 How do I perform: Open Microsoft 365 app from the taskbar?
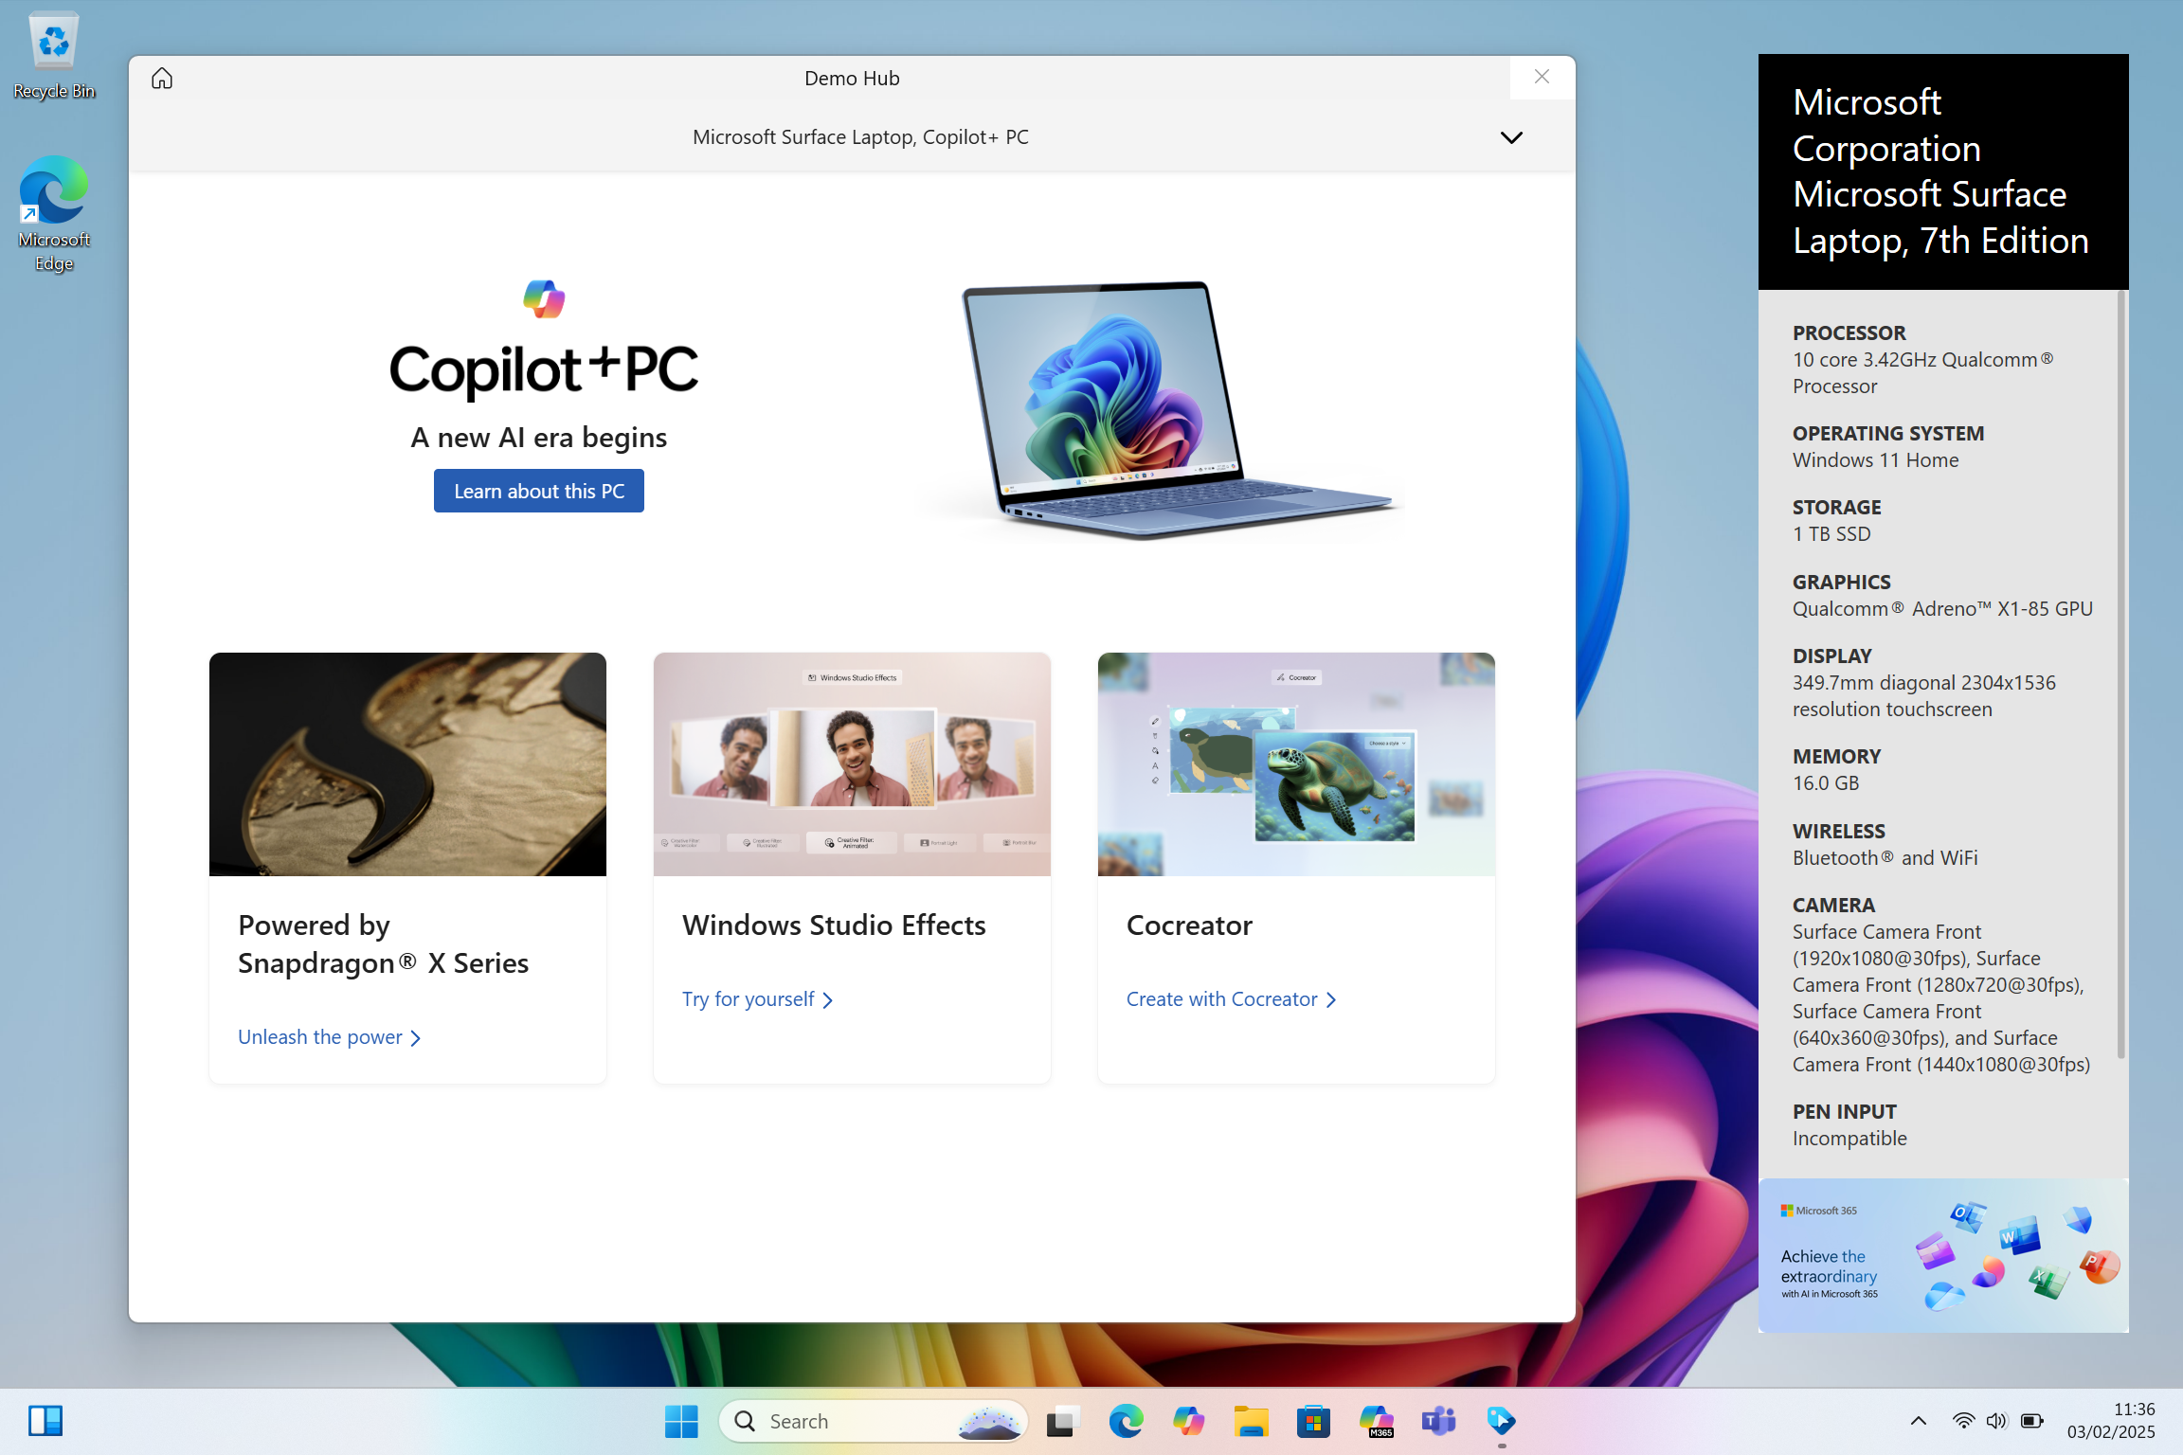click(1376, 1421)
